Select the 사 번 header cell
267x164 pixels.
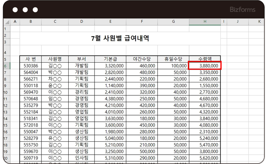point(30,59)
